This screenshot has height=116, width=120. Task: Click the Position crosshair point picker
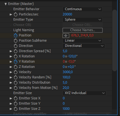coord(66,35)
